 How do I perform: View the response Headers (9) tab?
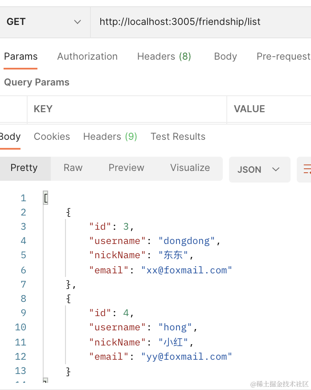(x=110, y=137)
